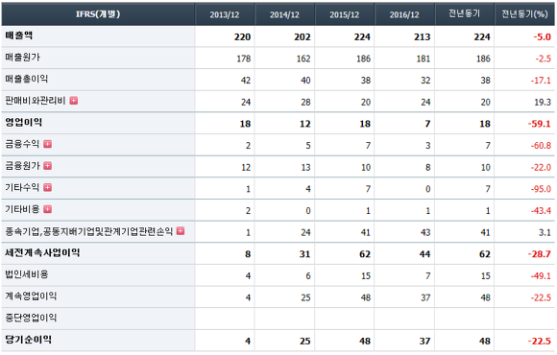
Task: Click 판매비와관리비 value 28 for 2014/12
Action: pyautogui.click(x=305, y=103)
